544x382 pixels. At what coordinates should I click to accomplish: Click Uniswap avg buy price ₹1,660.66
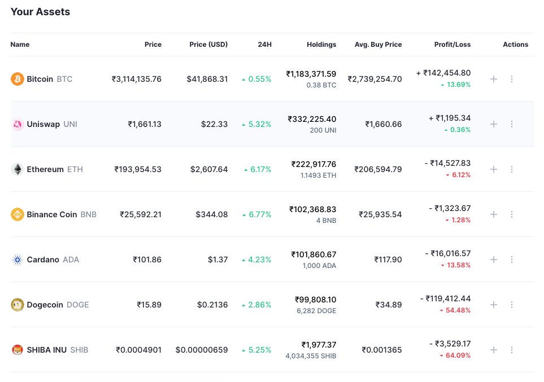click(384, 124)
